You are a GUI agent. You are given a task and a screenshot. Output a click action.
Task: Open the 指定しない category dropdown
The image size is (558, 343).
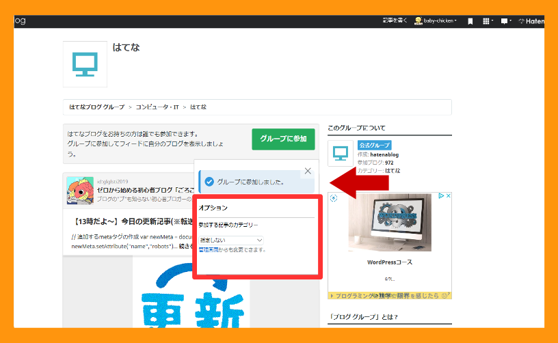[x=230, y=241]
